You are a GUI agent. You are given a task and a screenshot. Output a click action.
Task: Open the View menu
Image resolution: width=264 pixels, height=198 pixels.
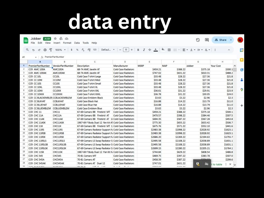pyautogui.click(x=48, y=43)
